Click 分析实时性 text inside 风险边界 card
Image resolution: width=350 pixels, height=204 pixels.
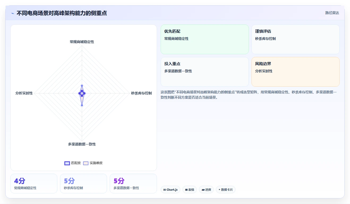pos(264,71)
